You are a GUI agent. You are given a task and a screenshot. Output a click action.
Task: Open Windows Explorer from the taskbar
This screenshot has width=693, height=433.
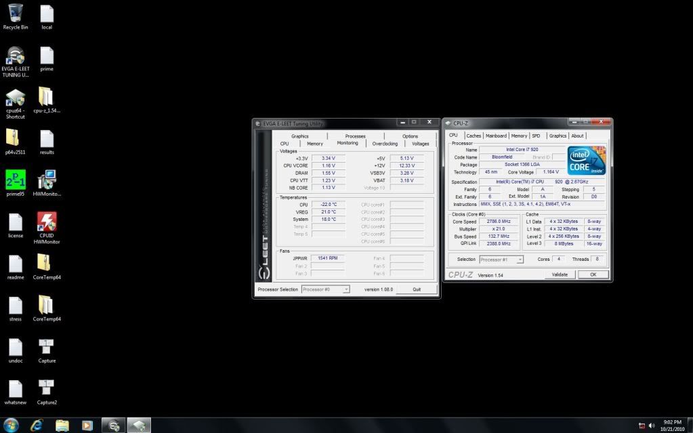pyautogui.click(x=62, y=425)
